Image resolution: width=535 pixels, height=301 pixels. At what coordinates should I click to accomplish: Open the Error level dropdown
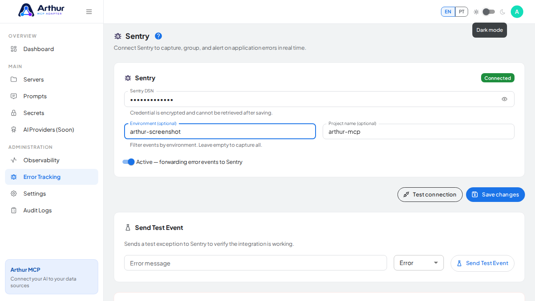pos(419,263)
